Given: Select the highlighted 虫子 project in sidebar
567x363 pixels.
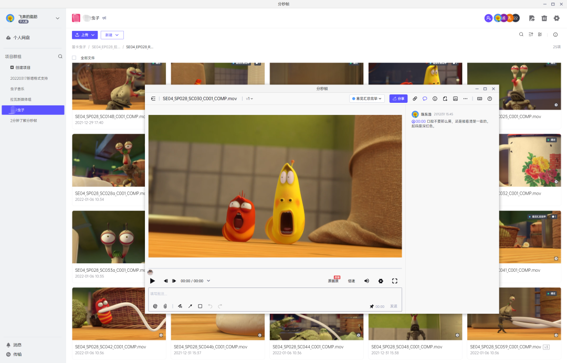Looking at the screenshot, I should (33, 110).
